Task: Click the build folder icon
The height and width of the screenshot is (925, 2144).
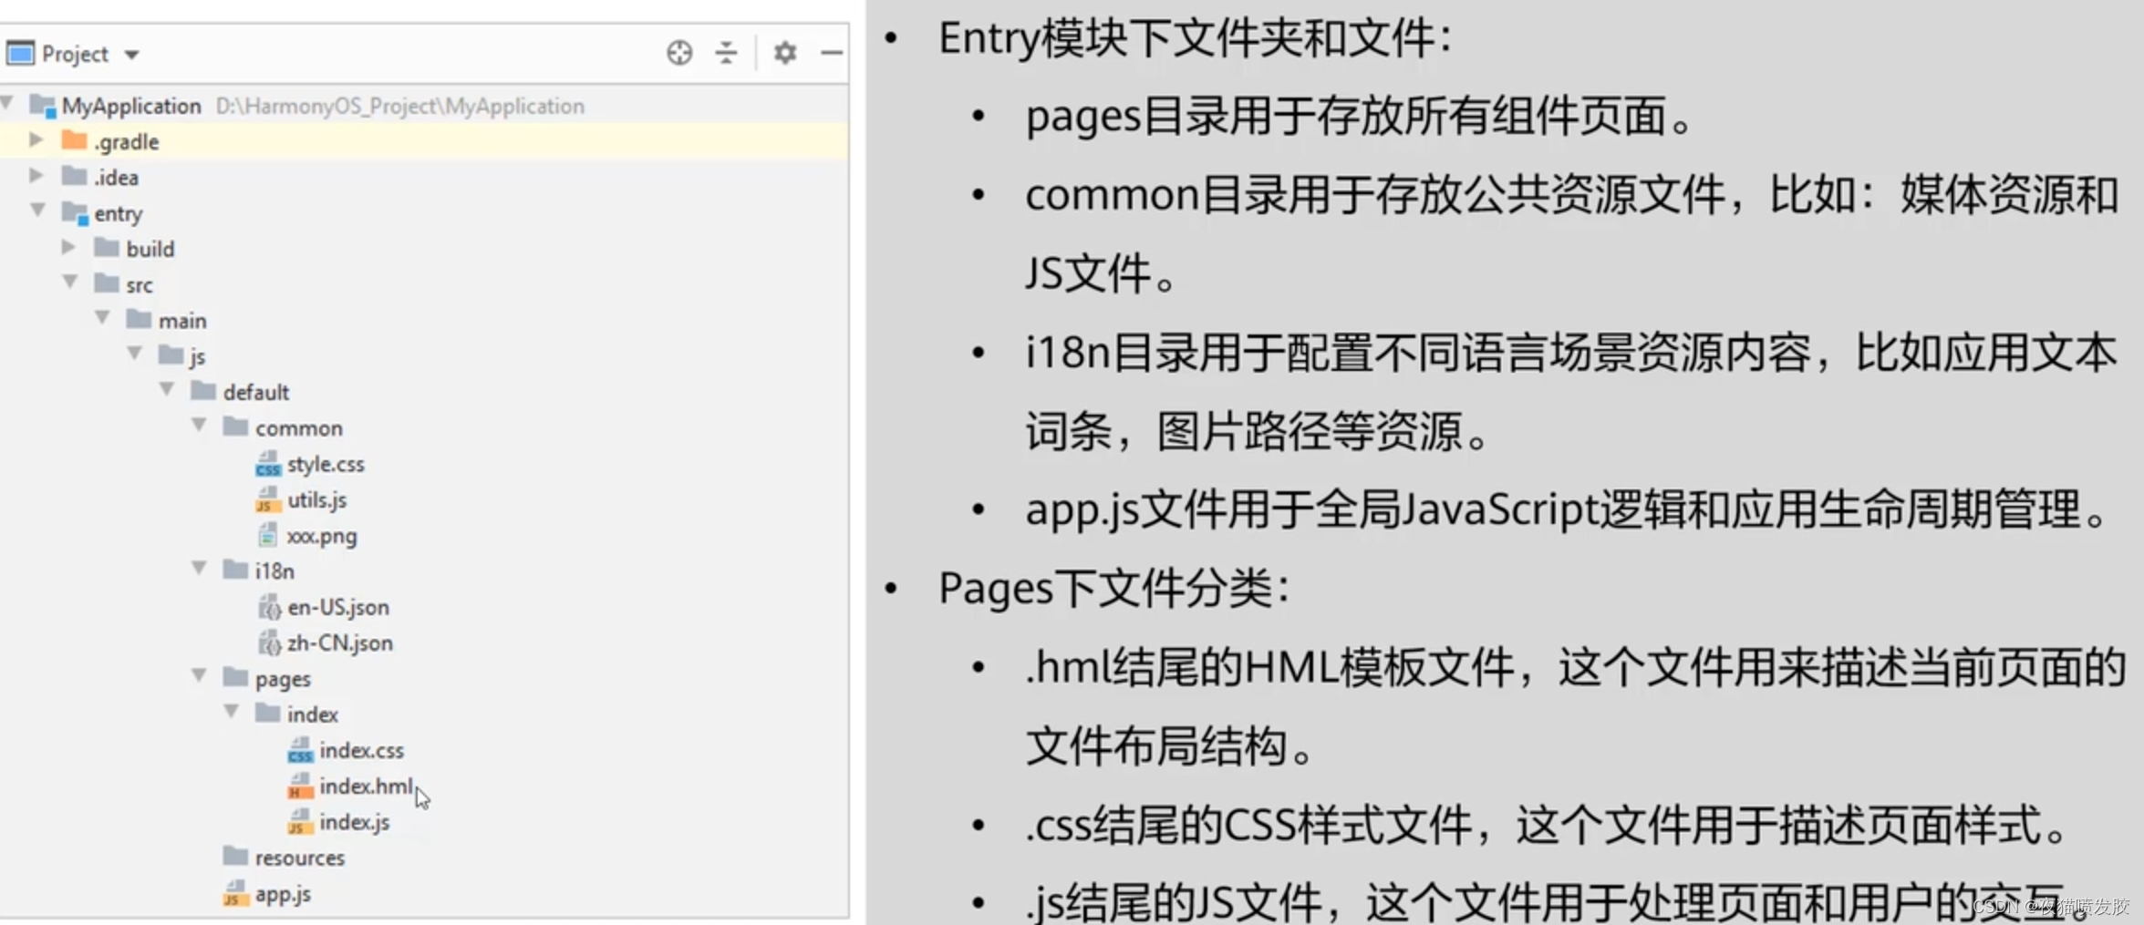Action: (107, 247)
